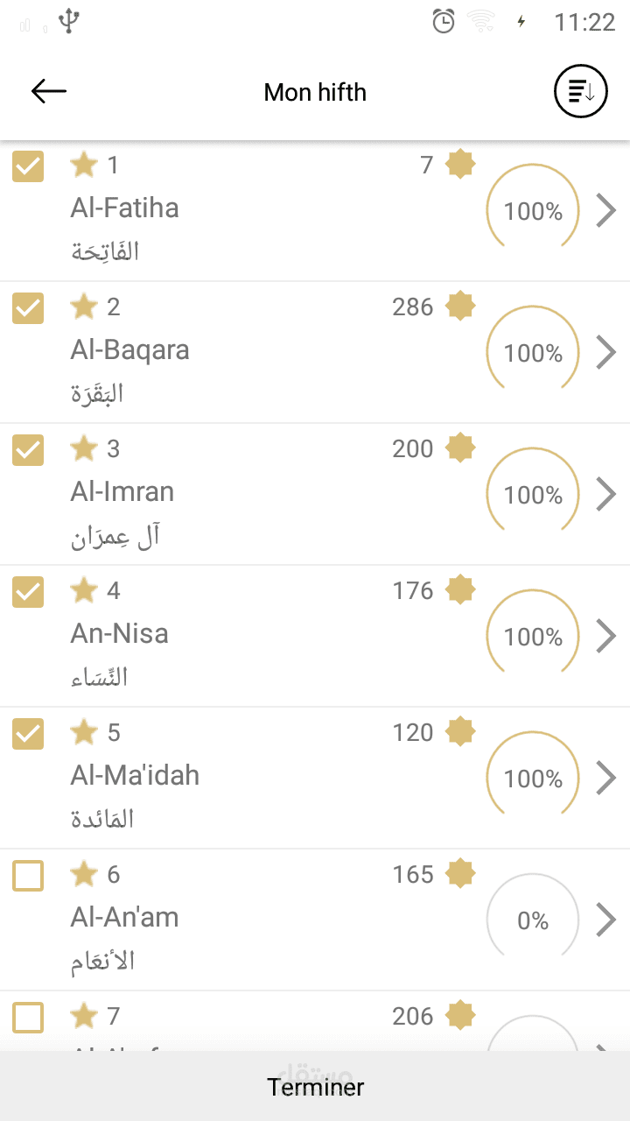This screenshot has width=630, height=1121.
Task: Expand Al-Baqara details with the chevron
Action: tap(605, 352)
